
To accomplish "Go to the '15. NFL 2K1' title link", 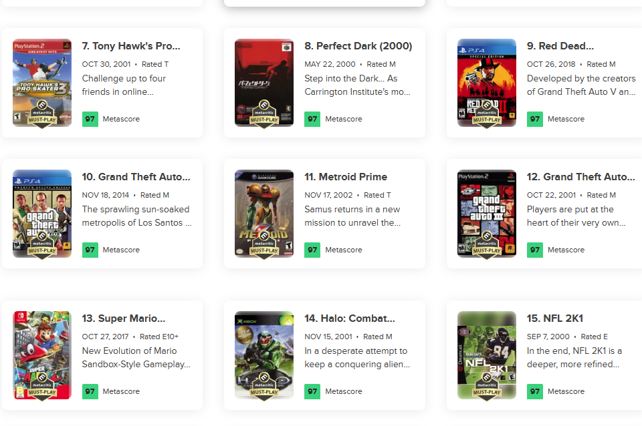I will [x=555, y=318].
